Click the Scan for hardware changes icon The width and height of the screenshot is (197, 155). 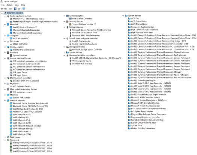tap(24, 9)
